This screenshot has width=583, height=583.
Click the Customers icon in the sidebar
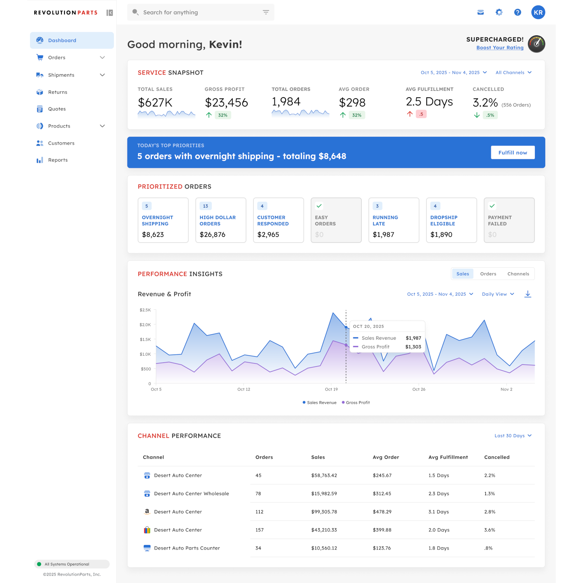pyautogui.click(x=40, y=143)
